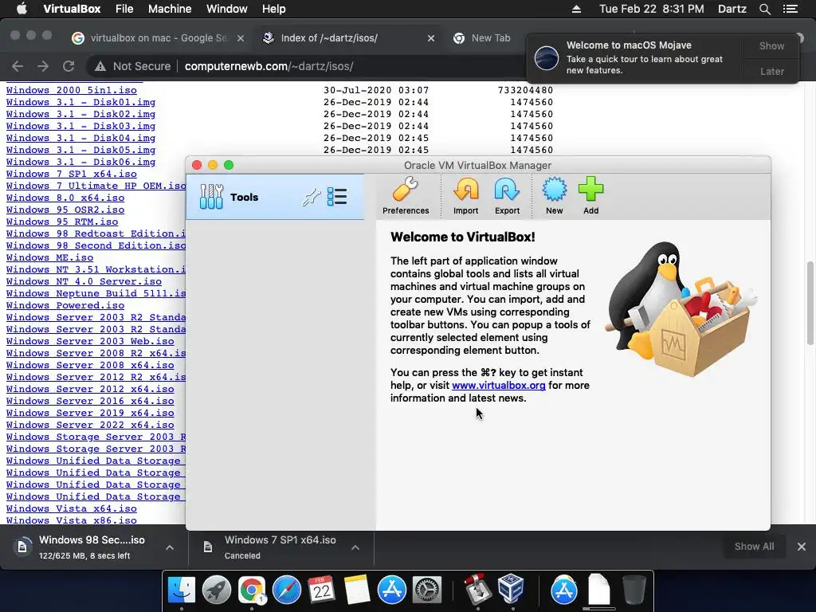The image size is (816, 612).
Task: Open the Window menu
Action: click(227, 9)
